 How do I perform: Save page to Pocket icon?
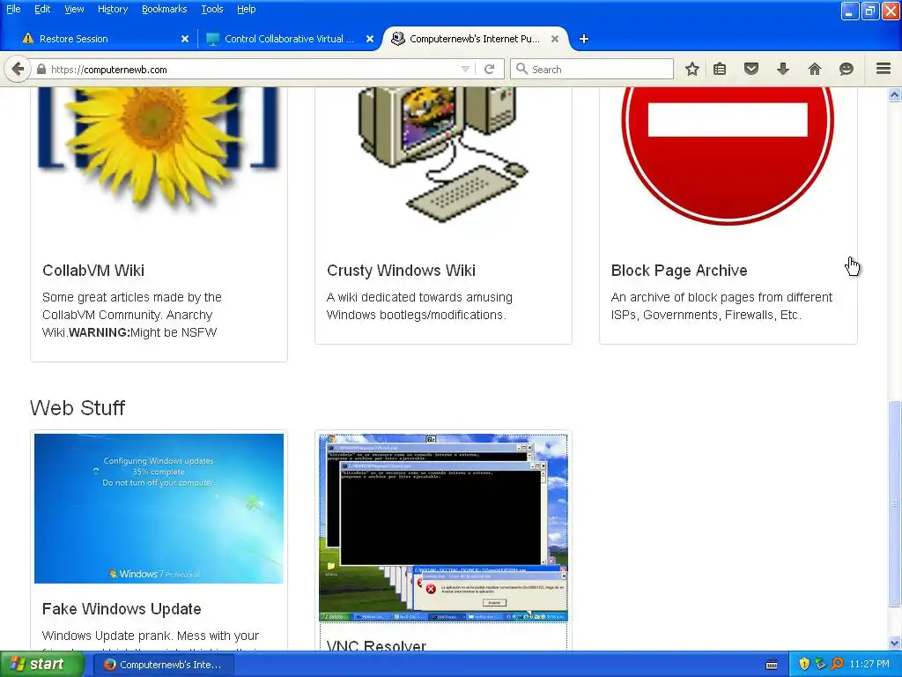[751, 69]
